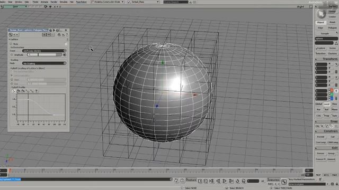Click the Freeze button in Edit panel

pyautogui.click(x=320, y=154)
